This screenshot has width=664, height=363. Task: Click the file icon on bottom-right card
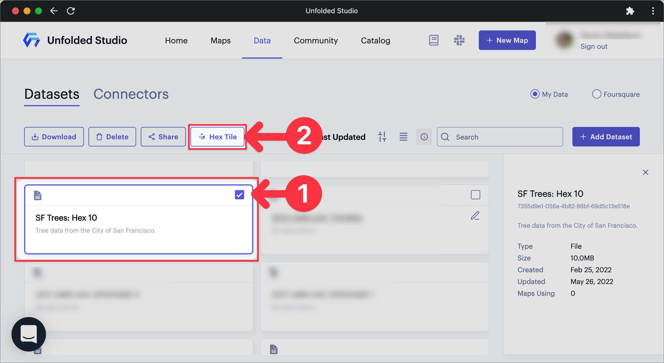[274, 349]
